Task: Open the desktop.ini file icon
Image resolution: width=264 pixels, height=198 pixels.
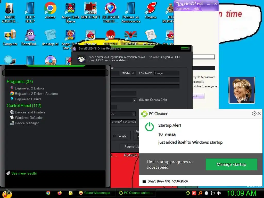Action: [50, 37]
